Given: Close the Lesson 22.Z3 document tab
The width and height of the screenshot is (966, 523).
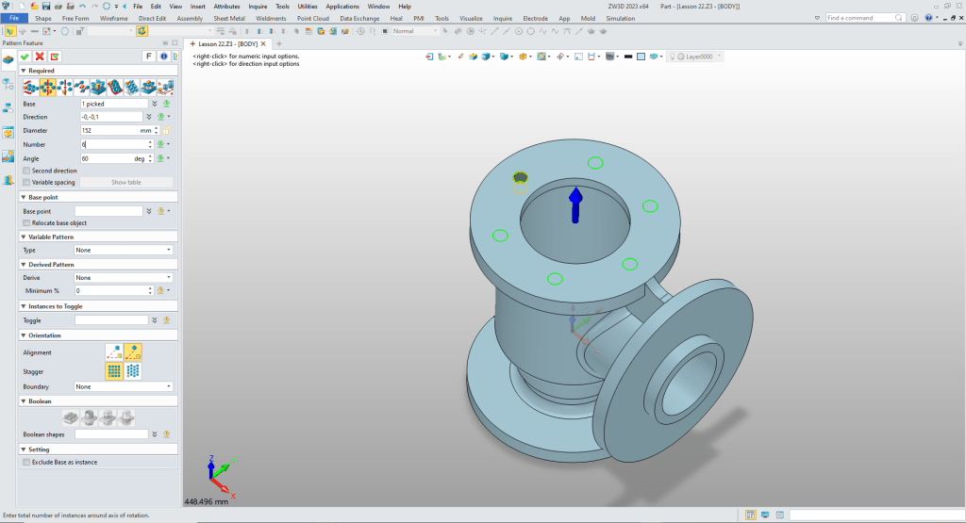Looking at the screenshot, I should tap(264, 44).
